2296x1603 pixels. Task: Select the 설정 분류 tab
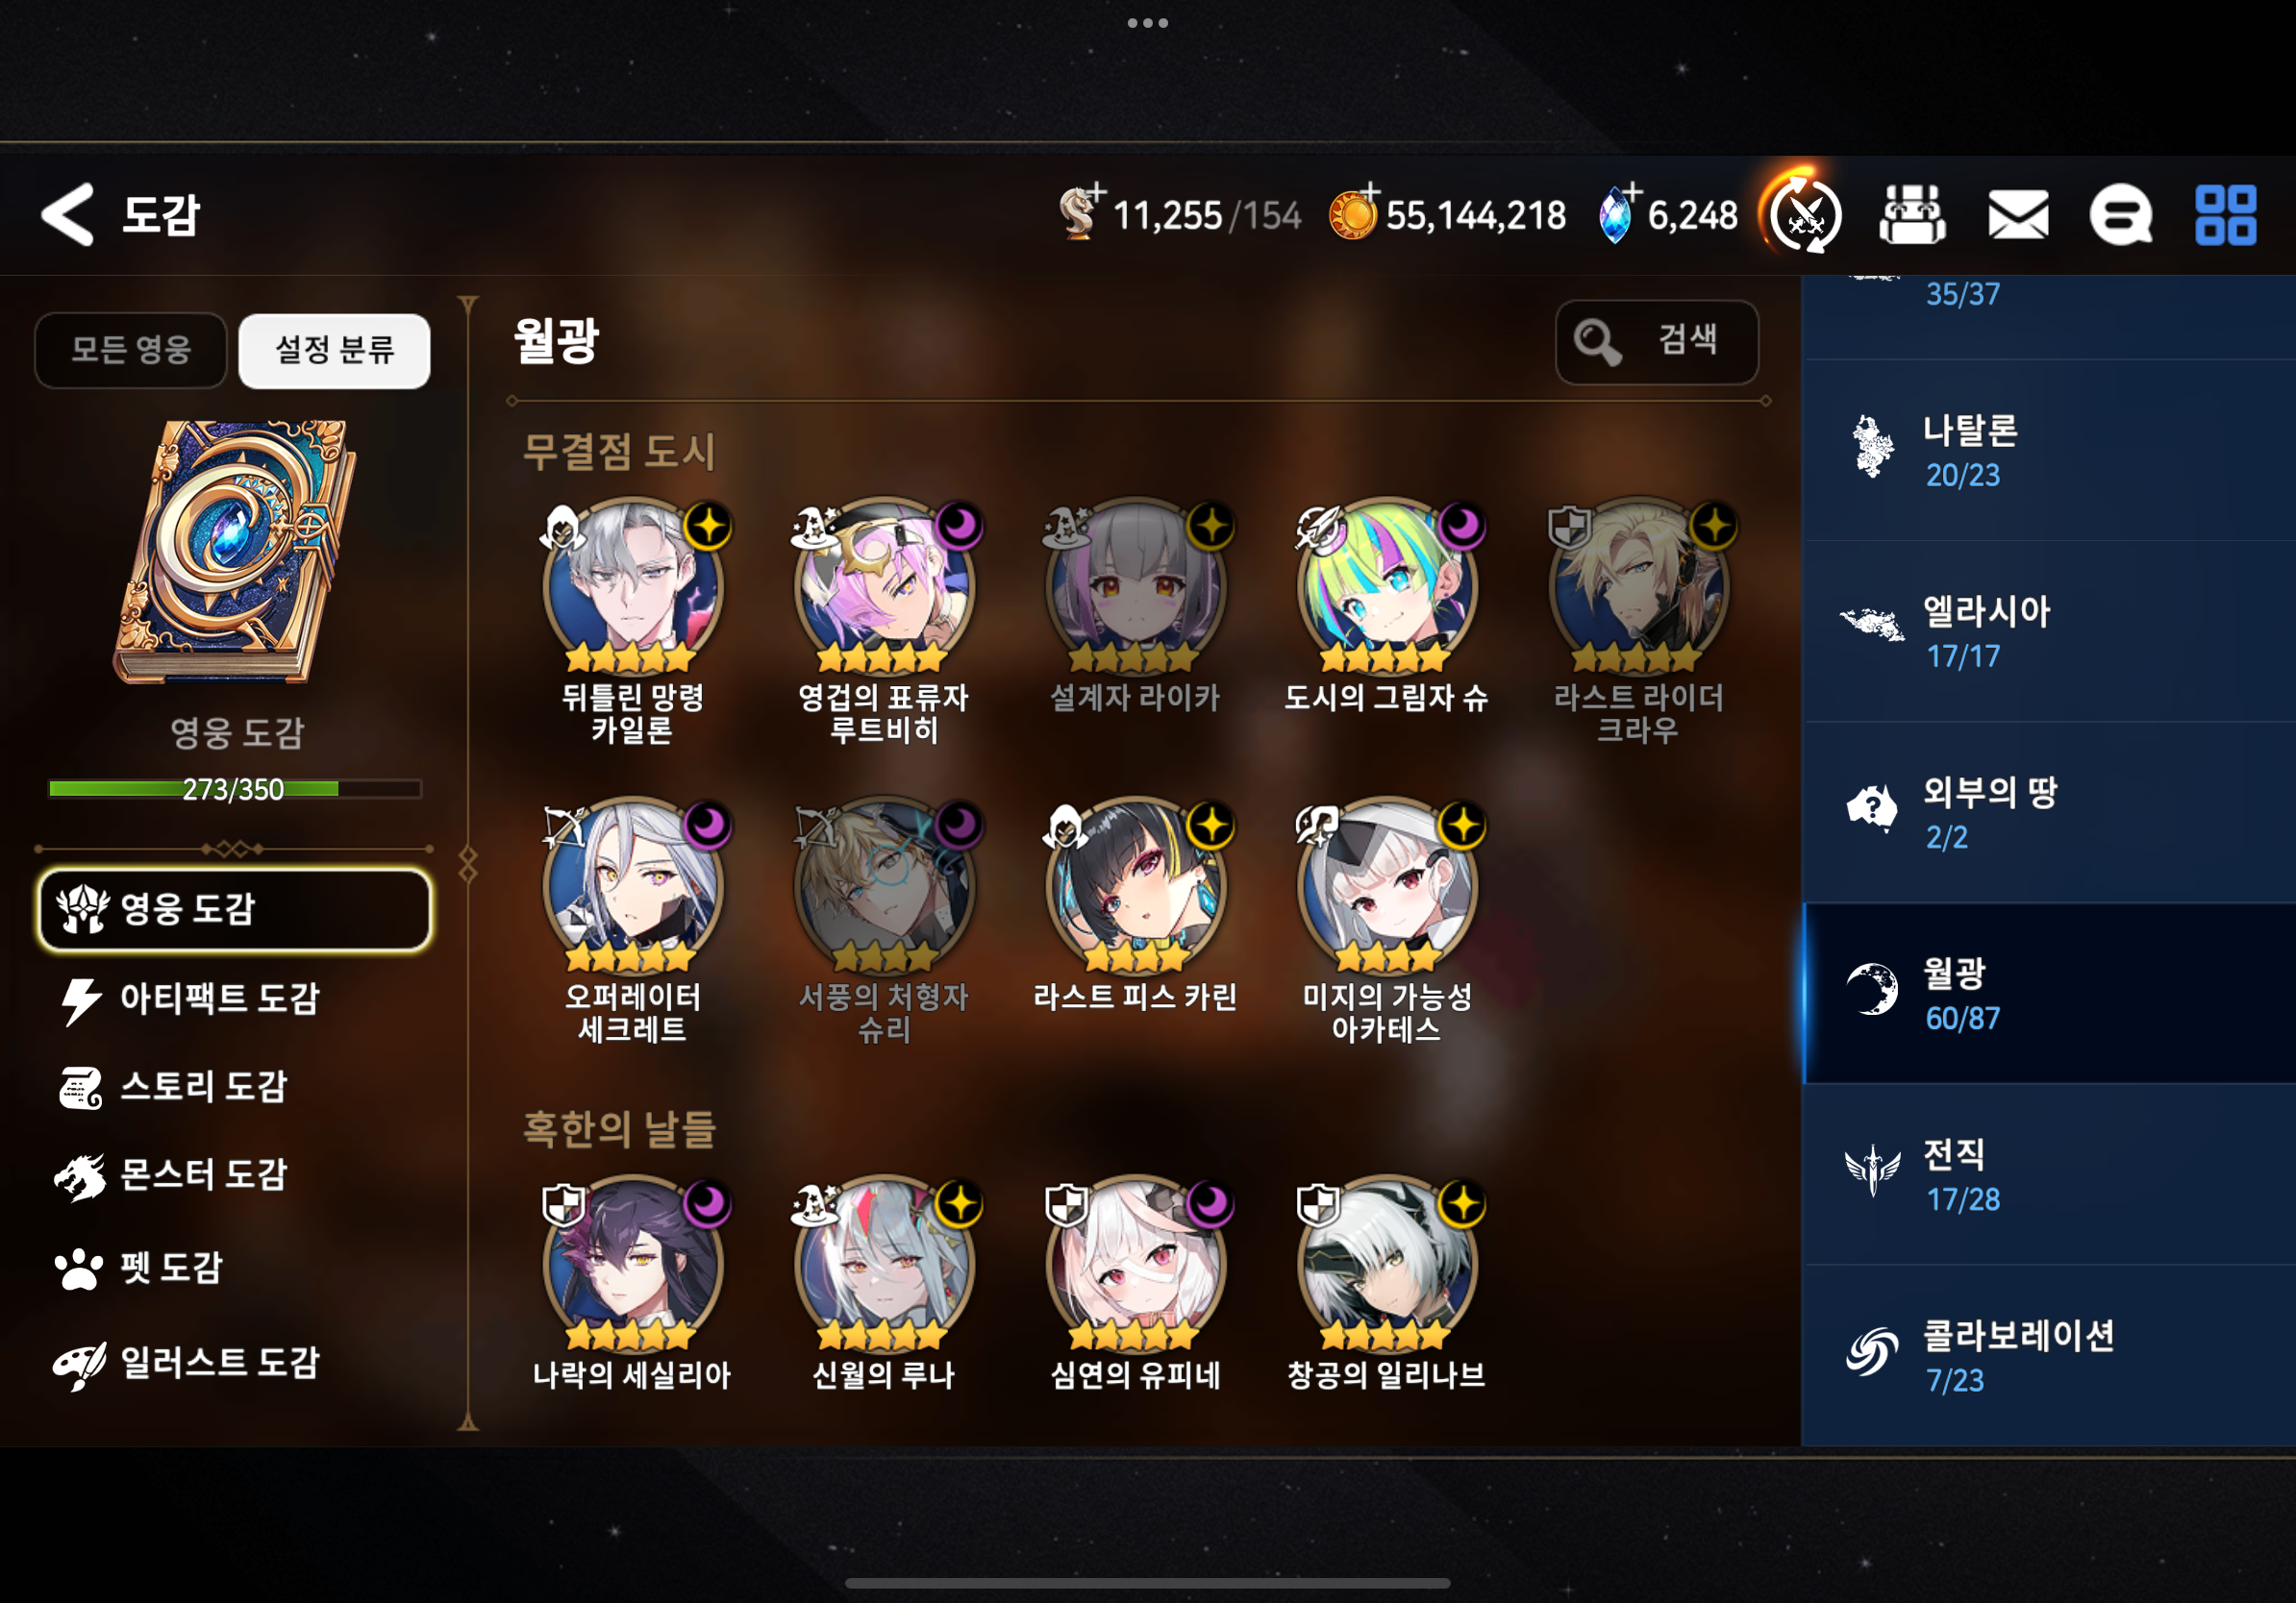(x=335, y=350)
